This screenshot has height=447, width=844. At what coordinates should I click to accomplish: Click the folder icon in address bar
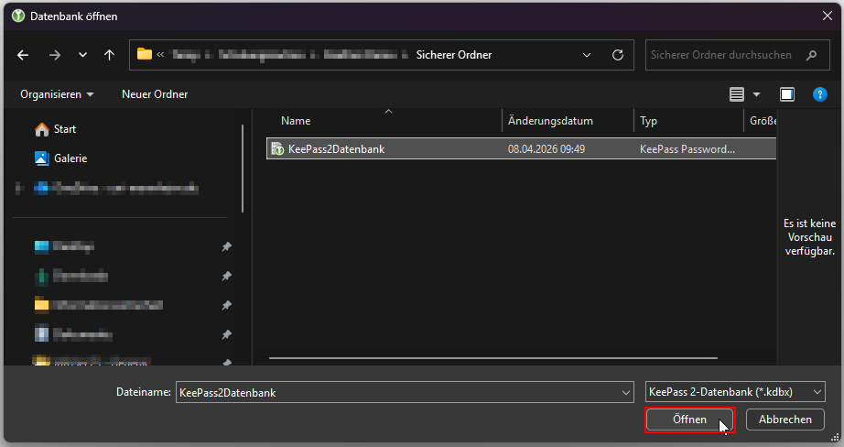tap(145, 54)
